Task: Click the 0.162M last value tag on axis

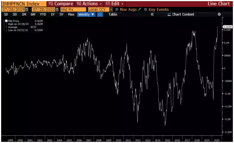Action: 228,27
